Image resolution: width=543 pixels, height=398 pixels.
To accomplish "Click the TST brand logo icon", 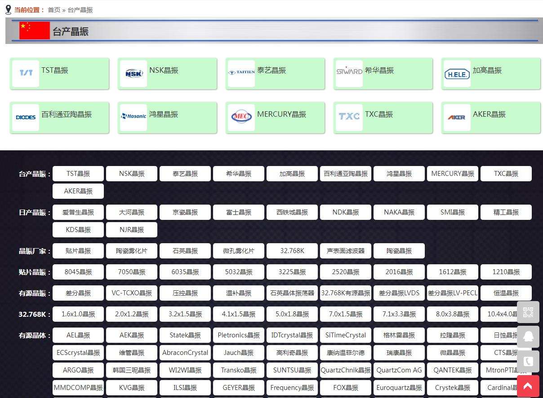I will click(x=26, y=74).
